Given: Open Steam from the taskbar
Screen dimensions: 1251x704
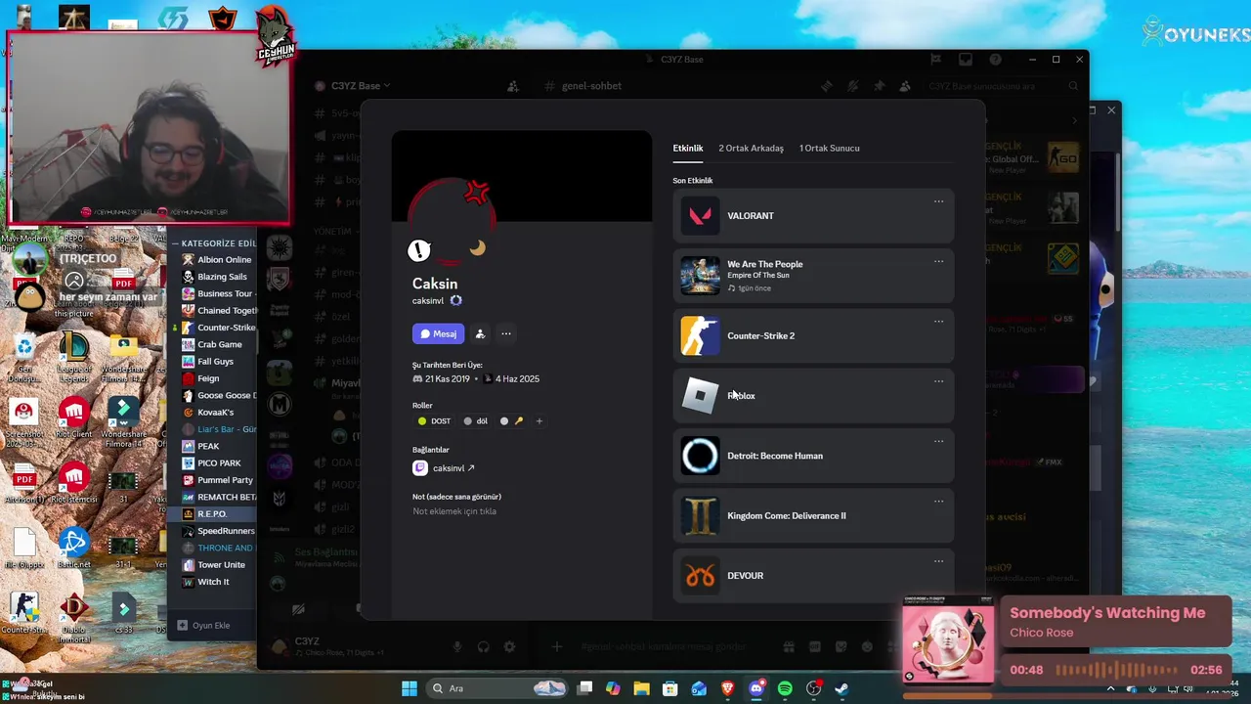Looking at the screenshot, I should coord(841,688).
